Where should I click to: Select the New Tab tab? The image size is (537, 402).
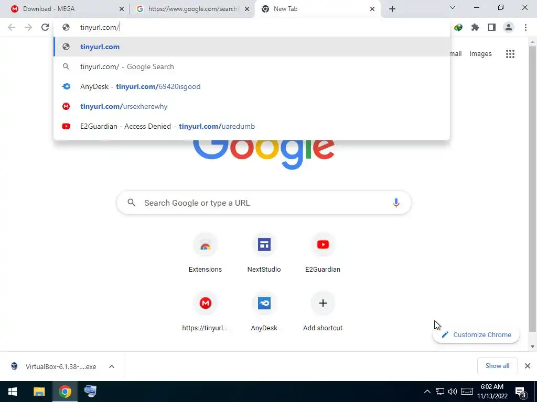[x=317, y=9]
